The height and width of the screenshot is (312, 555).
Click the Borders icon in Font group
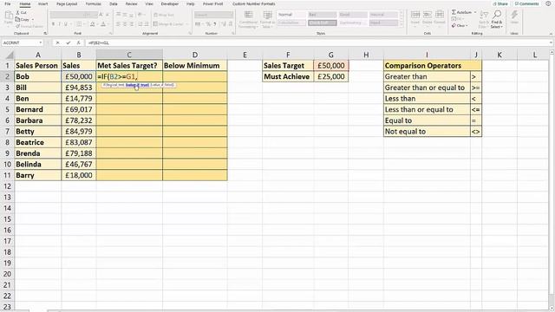click(x=79, y=24)
